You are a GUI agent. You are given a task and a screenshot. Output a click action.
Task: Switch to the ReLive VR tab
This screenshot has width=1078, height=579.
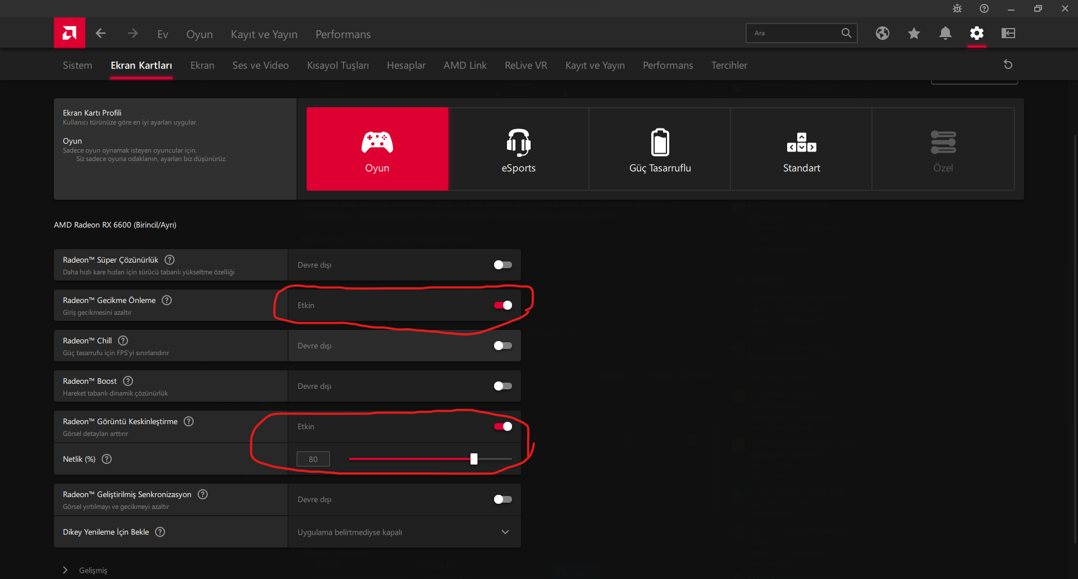[x=526, y=65]
